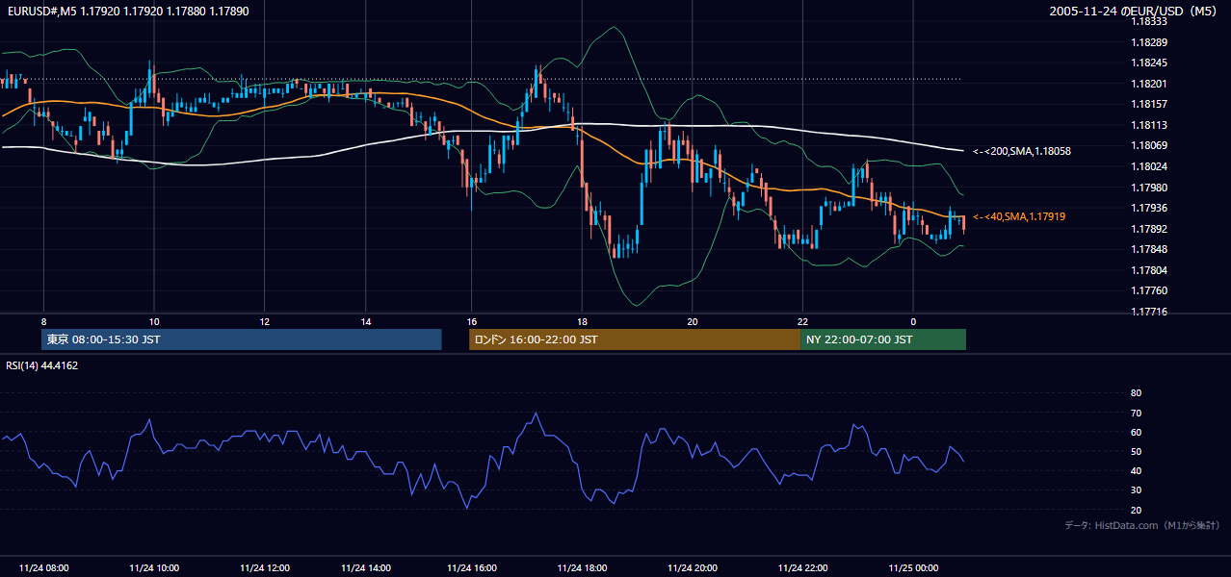Click bottom time label 11/25 00:00
The width and height of the screenshot is (1231, 577).
point(914,567)
